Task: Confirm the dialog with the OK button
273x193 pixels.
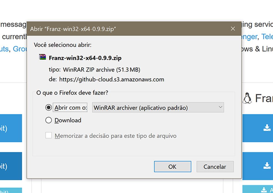Action: 173,167
